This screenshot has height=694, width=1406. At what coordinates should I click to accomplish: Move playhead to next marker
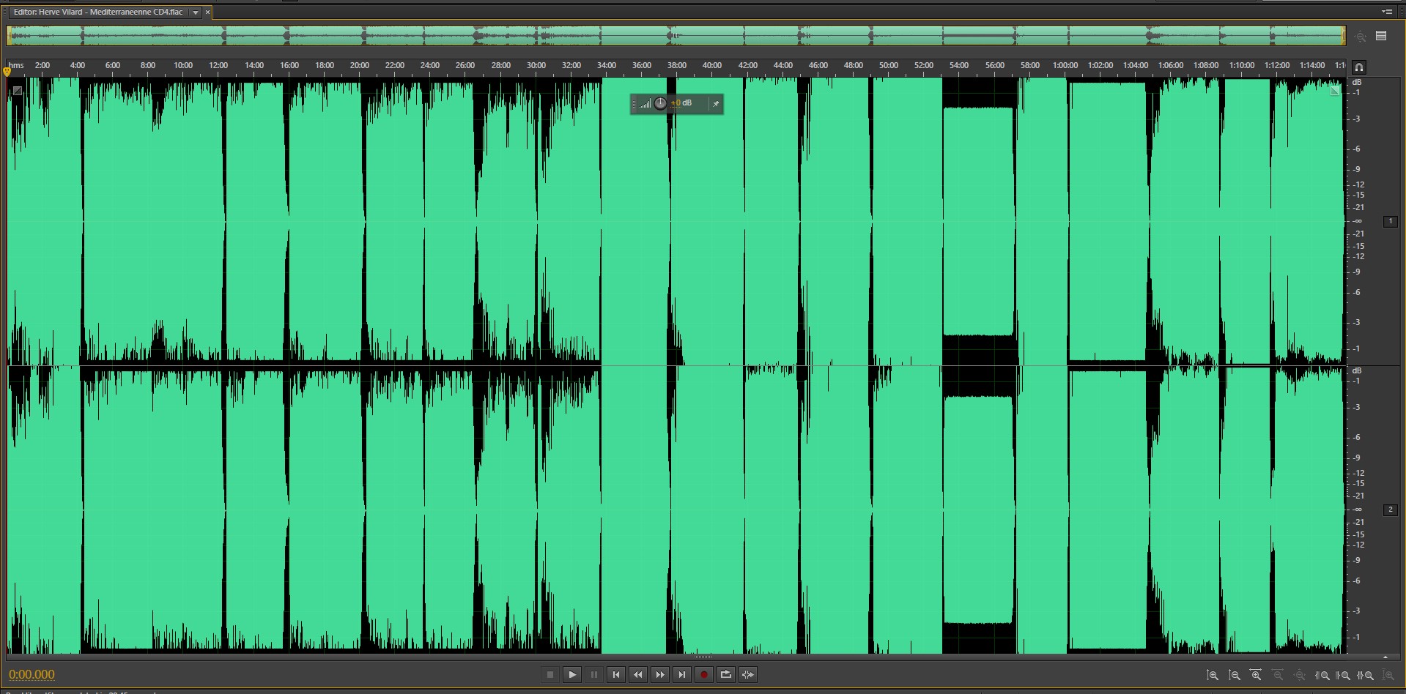pos(682,675)
